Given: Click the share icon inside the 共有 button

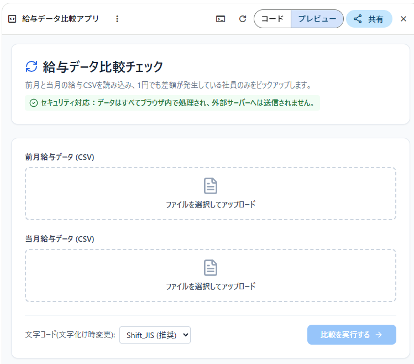Looking at the screenshot, I should [x=358, y=19].
